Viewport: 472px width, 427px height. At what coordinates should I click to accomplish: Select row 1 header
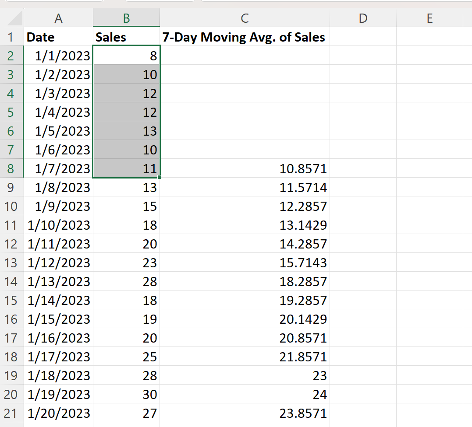(11, 37)
